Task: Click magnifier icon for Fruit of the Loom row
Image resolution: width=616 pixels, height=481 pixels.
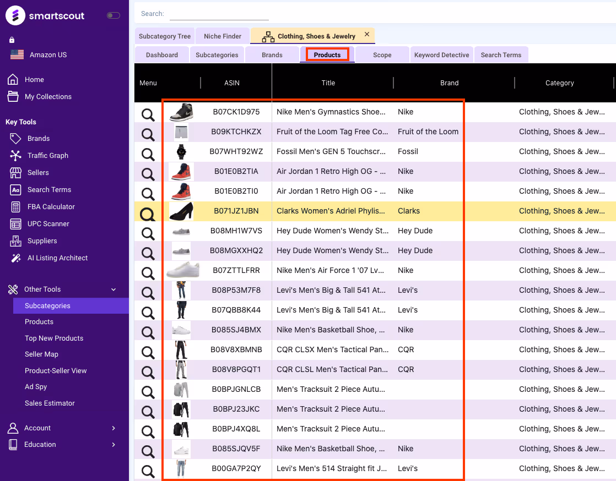Action: 148,134
